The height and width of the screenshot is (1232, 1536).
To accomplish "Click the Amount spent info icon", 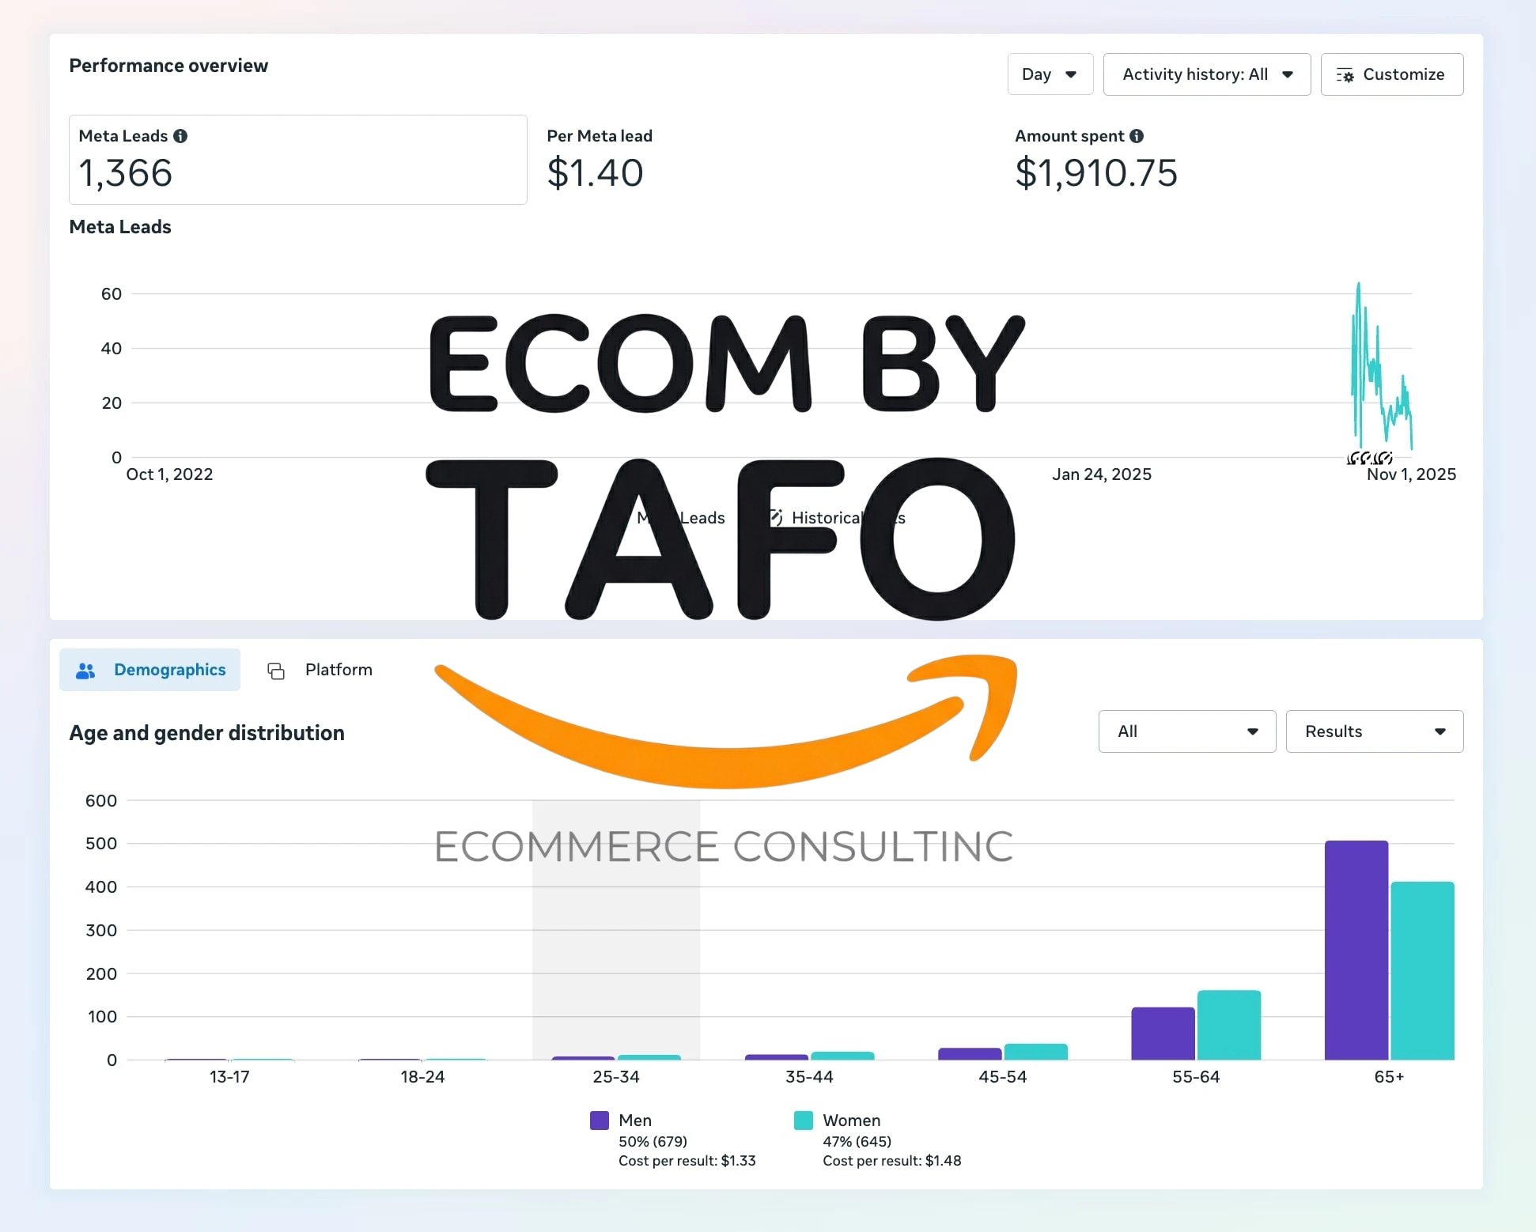I will coord(1137,136).
